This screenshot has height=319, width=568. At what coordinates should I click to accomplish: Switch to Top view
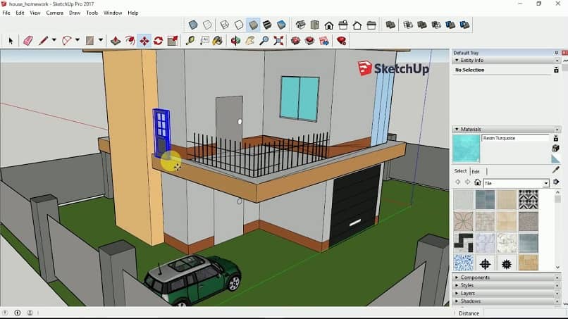coord(315,25)
